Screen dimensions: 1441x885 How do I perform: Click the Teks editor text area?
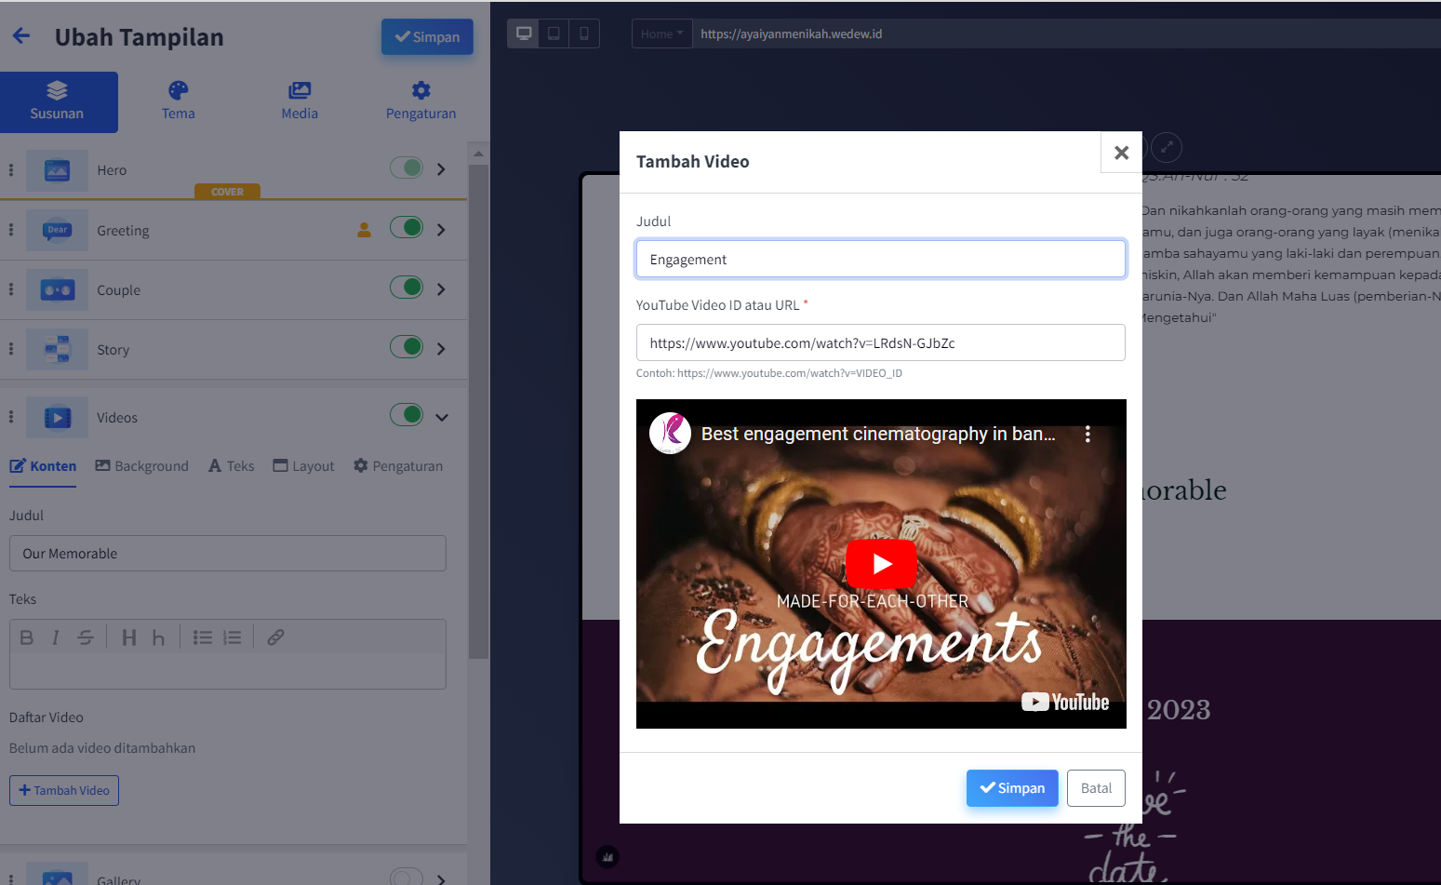coord(228,671)
